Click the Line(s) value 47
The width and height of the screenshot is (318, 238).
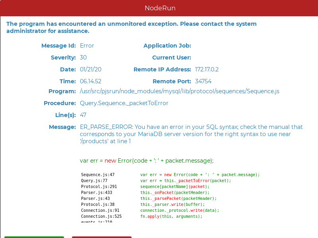click(x=83, y=115)
